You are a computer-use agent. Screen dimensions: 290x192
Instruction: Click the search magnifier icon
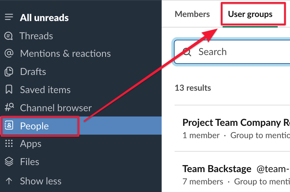click(187, 52)
